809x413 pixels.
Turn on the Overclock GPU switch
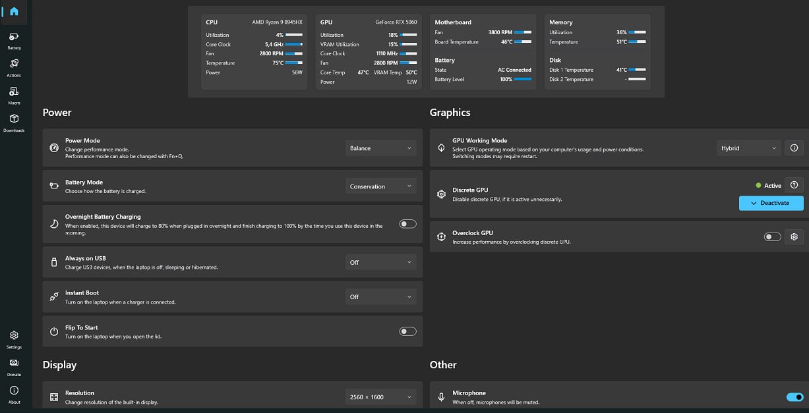pos(773,236)
